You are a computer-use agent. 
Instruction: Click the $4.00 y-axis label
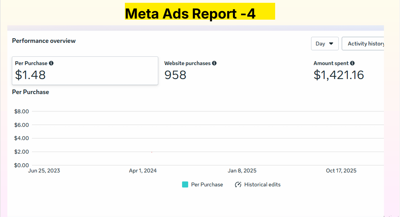point(21,138)
